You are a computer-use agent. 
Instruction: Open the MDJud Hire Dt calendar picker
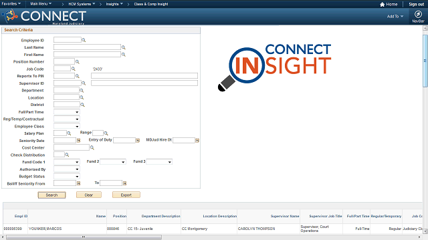(197, 141)
